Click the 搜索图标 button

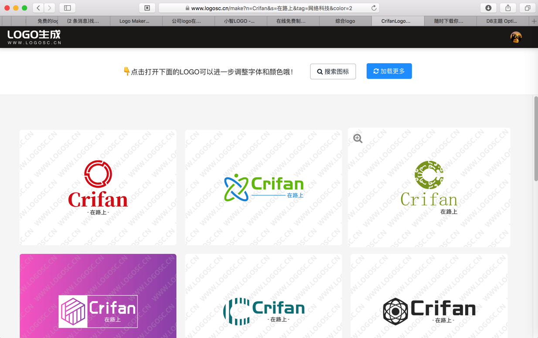[333, 71]
